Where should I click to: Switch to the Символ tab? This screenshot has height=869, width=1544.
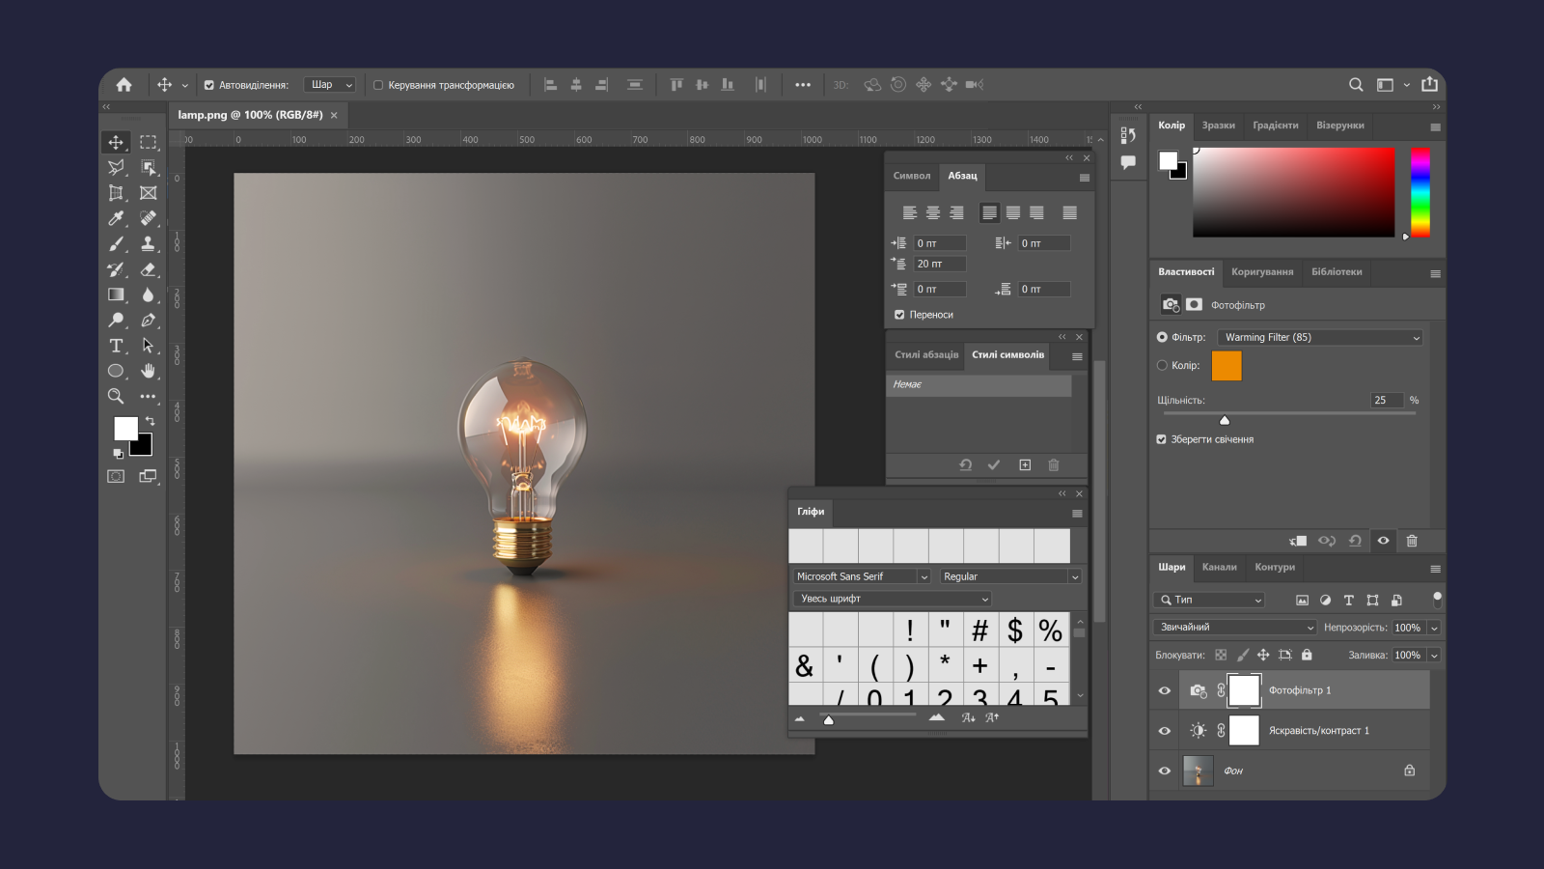click(x=911, y=176)
